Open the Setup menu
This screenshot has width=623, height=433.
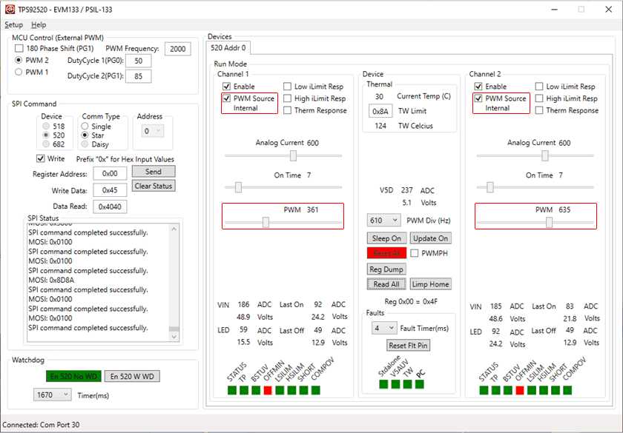pos(13,25)
